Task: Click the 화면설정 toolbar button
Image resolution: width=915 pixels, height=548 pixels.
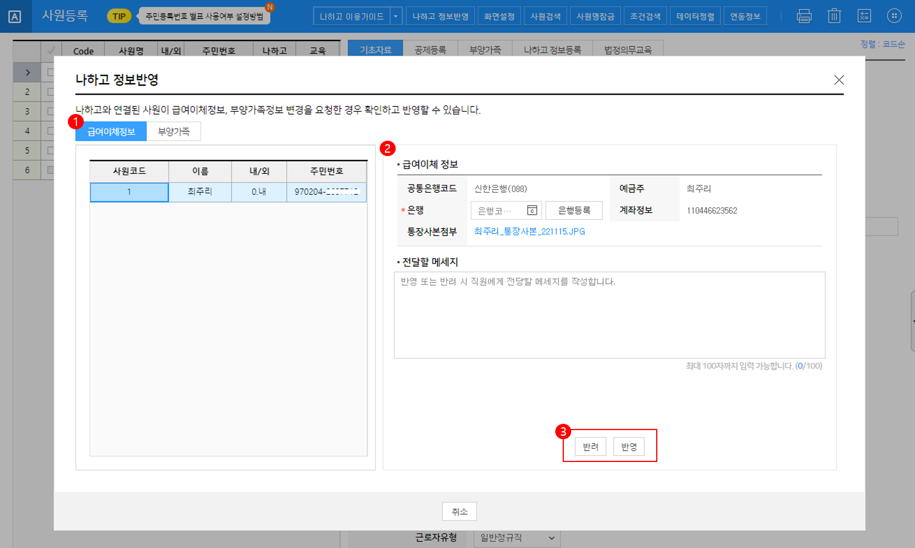Action: tap(499, 16)
